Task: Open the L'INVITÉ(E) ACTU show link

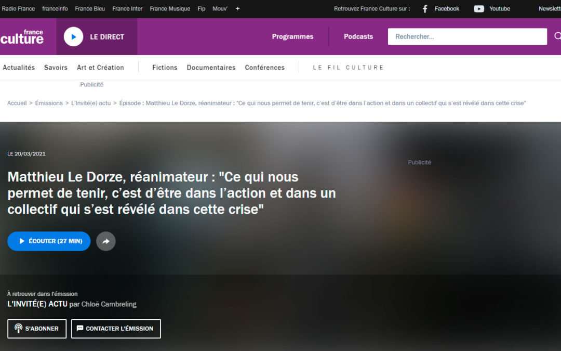Action: tap(37, 304)
